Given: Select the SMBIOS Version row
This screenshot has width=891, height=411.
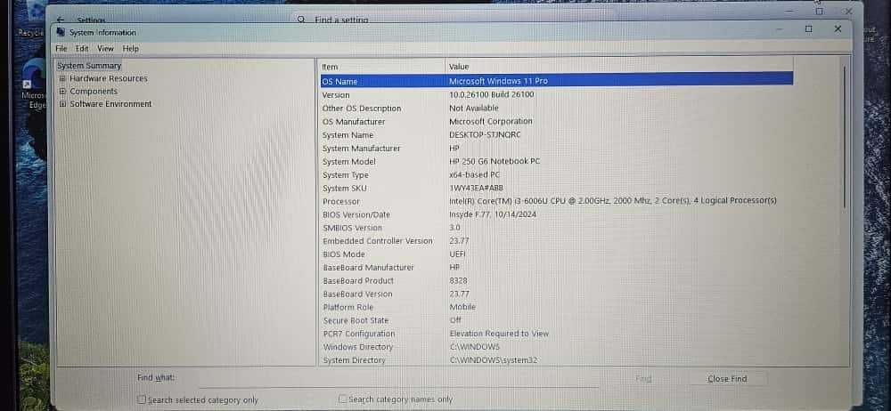Looking at the screenshot, I should coord(557,228).
